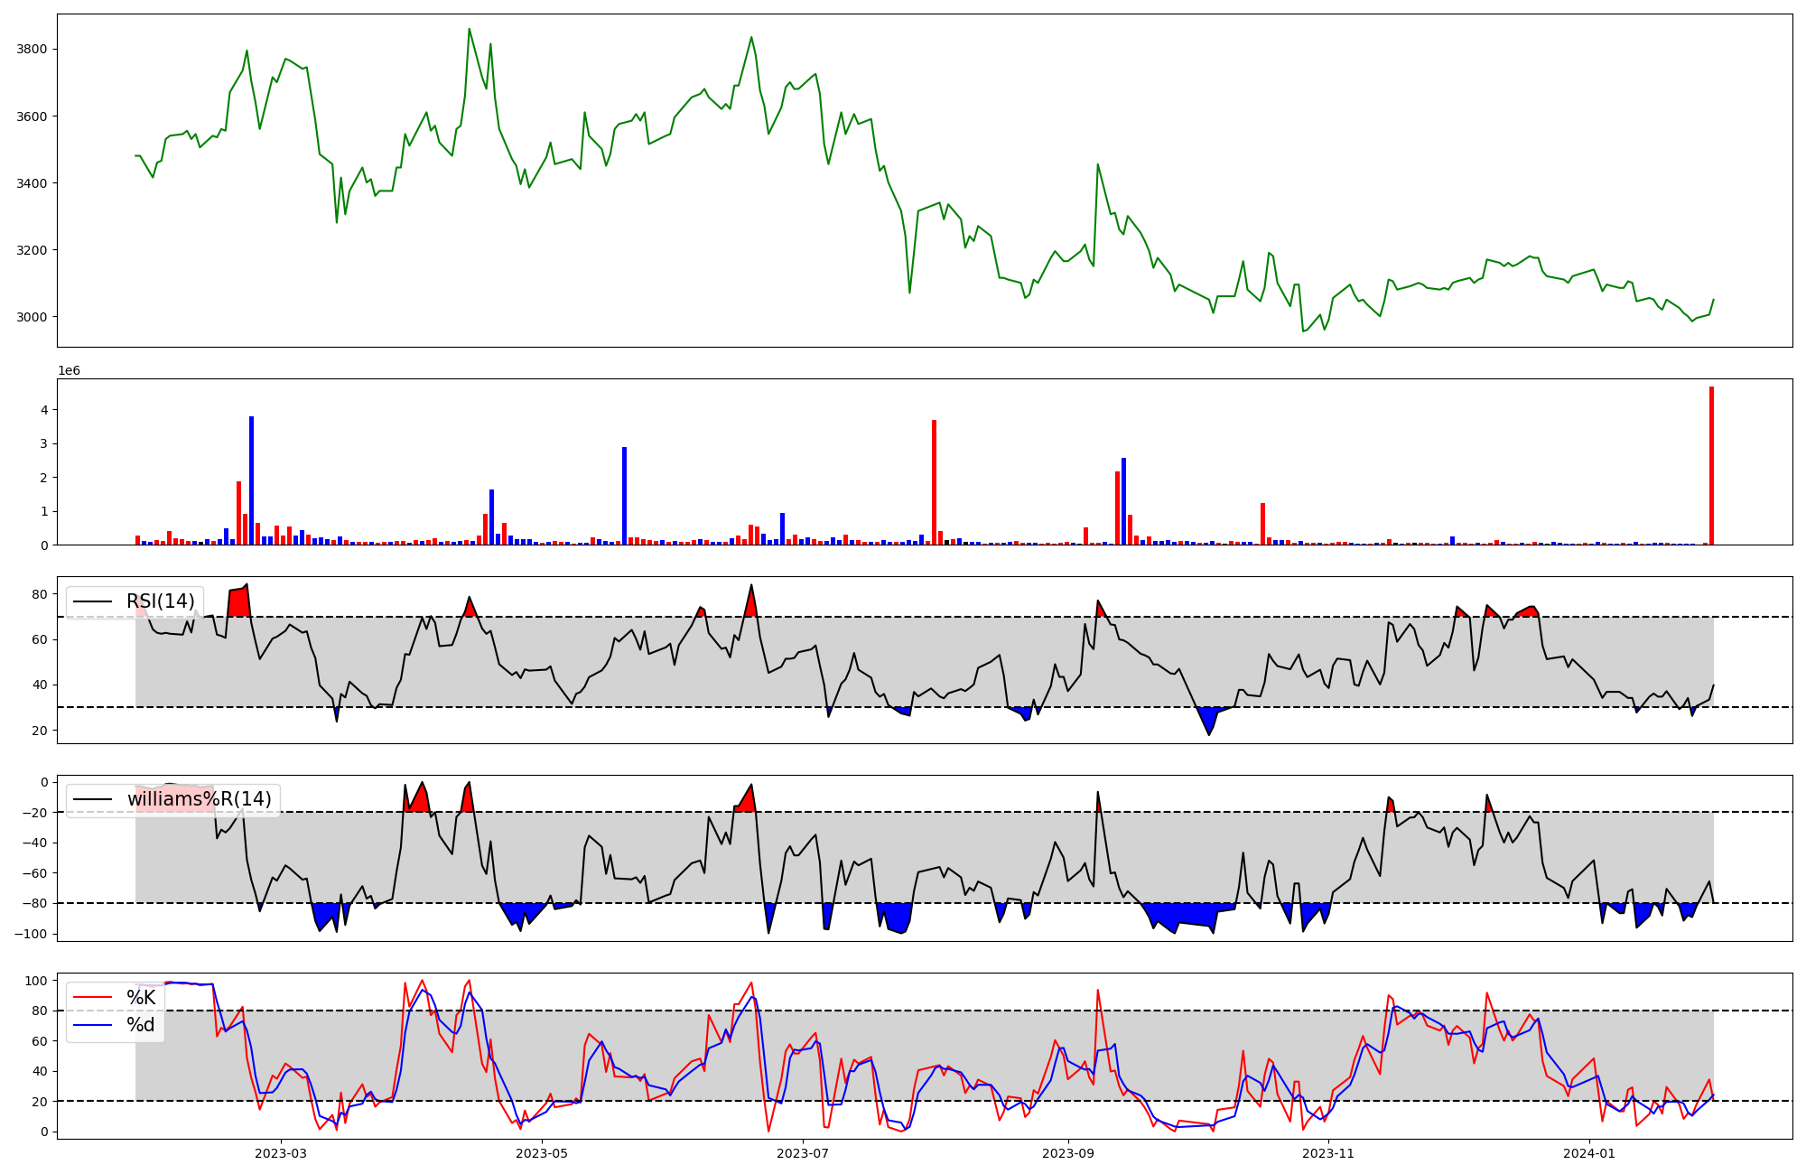Click the 2023-05 x-axis date label

click(542, 1153)
